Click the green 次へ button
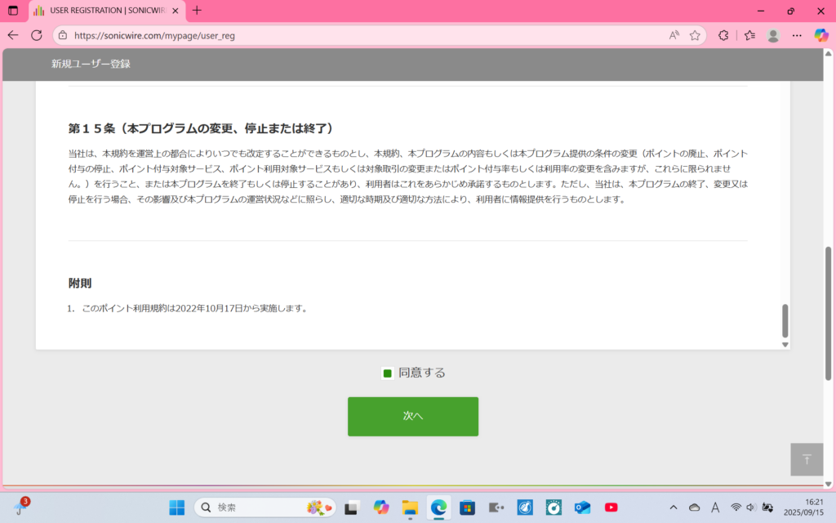Viewport: 836px width, 523px height. [x=412, y=416]
